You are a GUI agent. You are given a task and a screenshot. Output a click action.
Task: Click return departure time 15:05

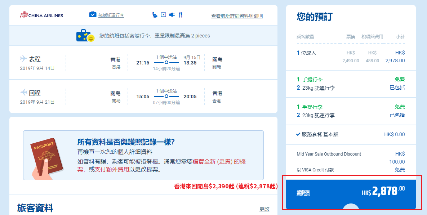pos(143,97)
